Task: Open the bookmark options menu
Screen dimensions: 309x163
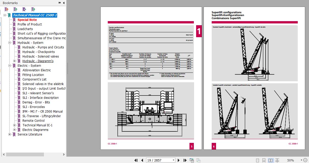Action: tap(33, 9)
